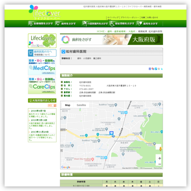The height and width of the screenshot is (191, 191).
Task: Click the 松村歯科医院 map guide link
Action: [x=85, y=96]
